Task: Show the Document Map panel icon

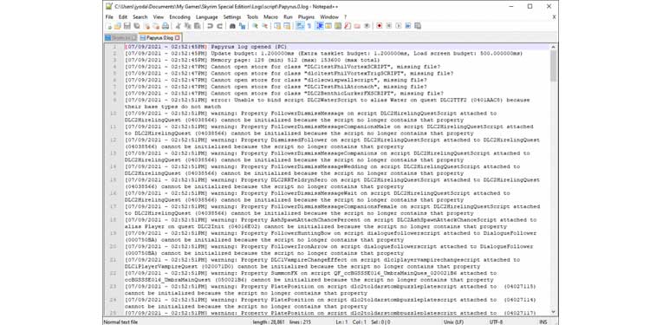Action: [338, 26]
